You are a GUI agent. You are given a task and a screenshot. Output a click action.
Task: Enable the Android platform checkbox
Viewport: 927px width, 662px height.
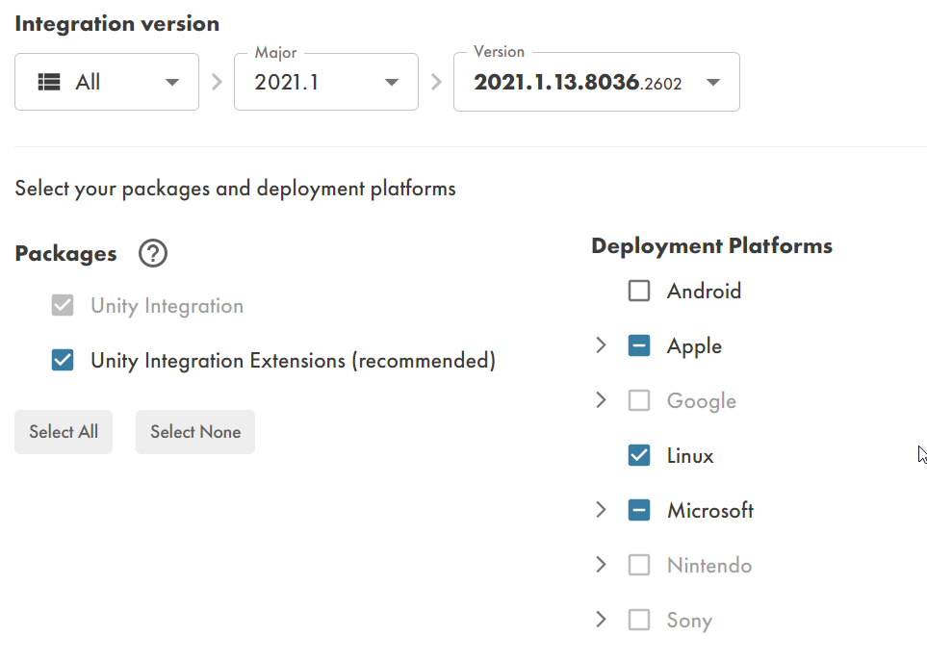[639, 291]
